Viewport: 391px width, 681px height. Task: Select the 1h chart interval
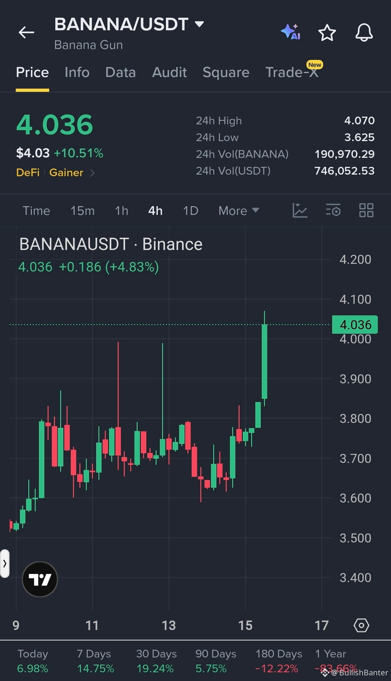122,211
